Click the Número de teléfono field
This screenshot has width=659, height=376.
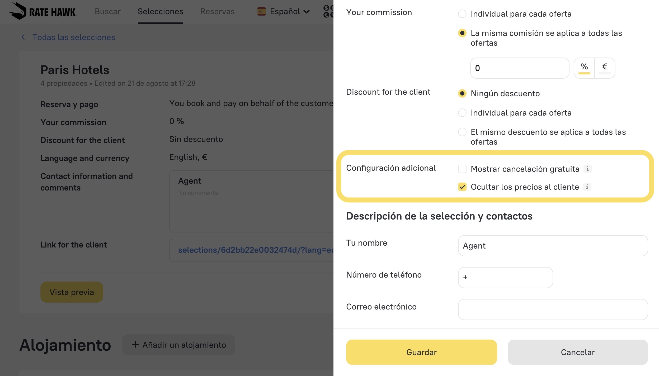tap(505, 278)
